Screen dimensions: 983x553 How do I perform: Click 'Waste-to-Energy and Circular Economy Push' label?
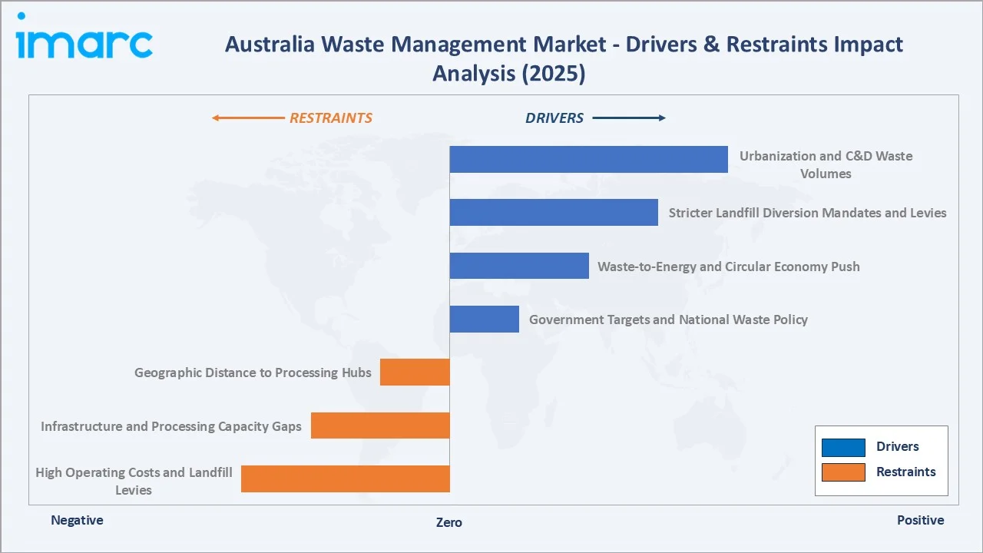click(729, 267)
